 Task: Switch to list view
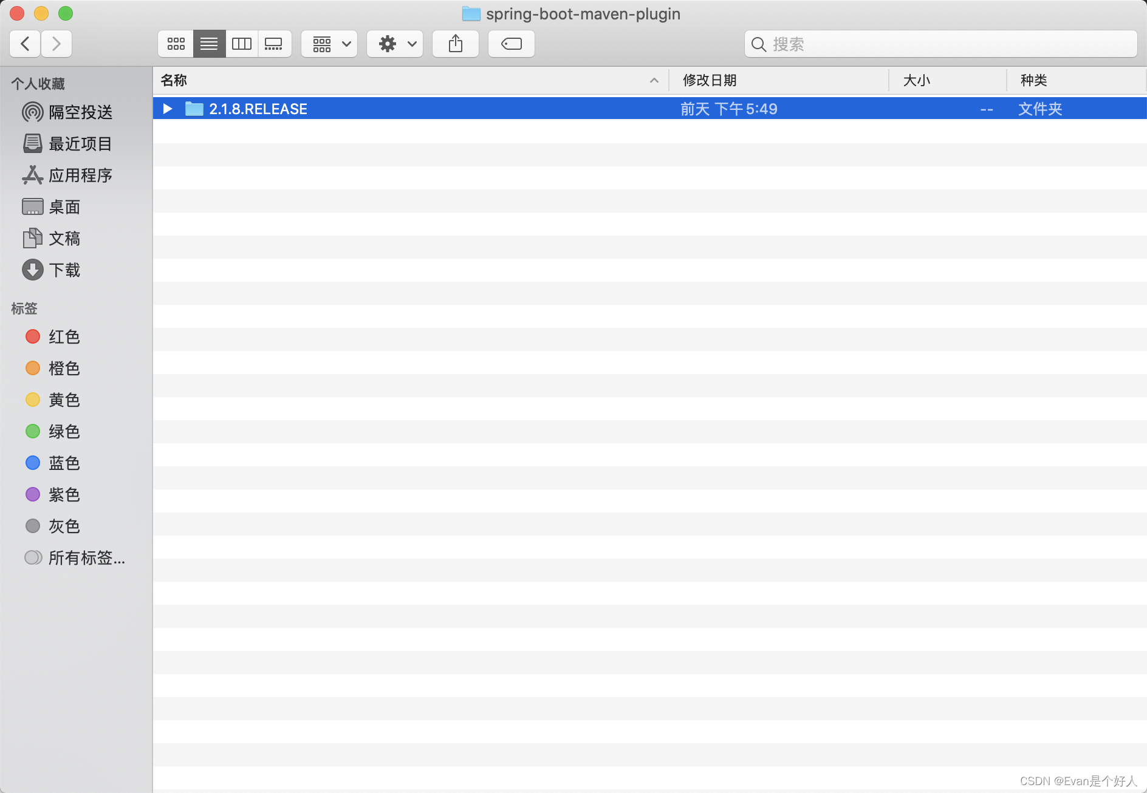[209, 44]
